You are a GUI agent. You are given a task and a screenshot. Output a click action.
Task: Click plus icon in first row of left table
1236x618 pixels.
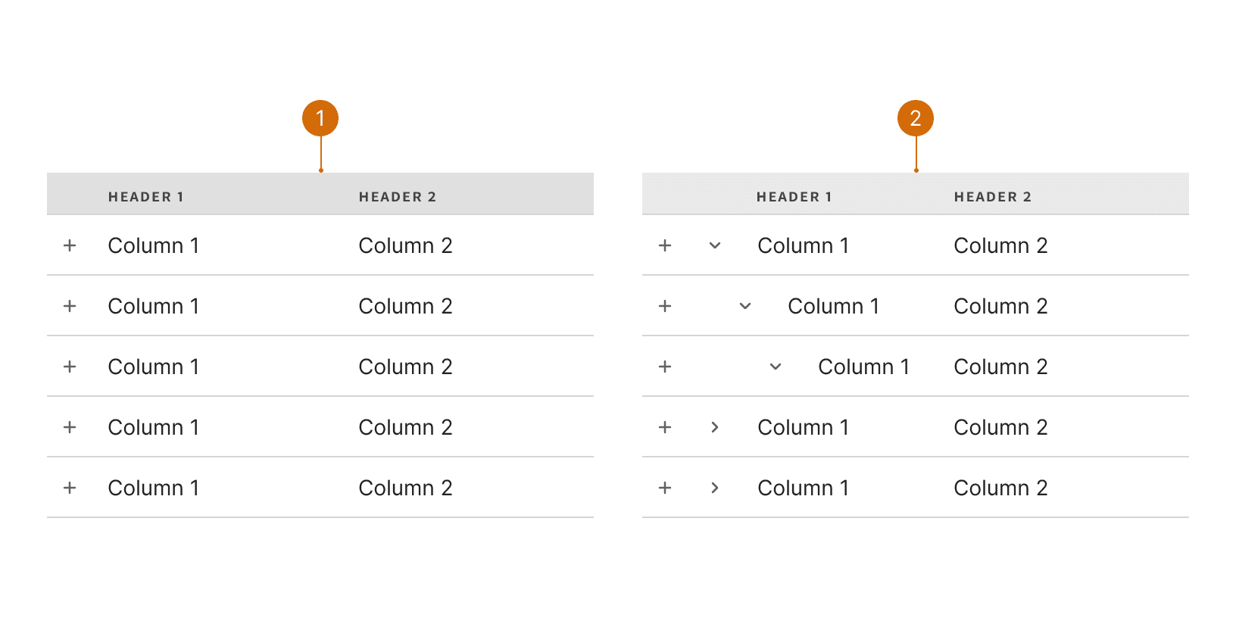click(x=70, y=245)
